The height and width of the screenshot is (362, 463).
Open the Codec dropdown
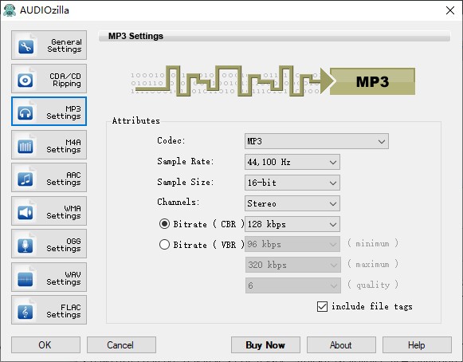[316, 141]
